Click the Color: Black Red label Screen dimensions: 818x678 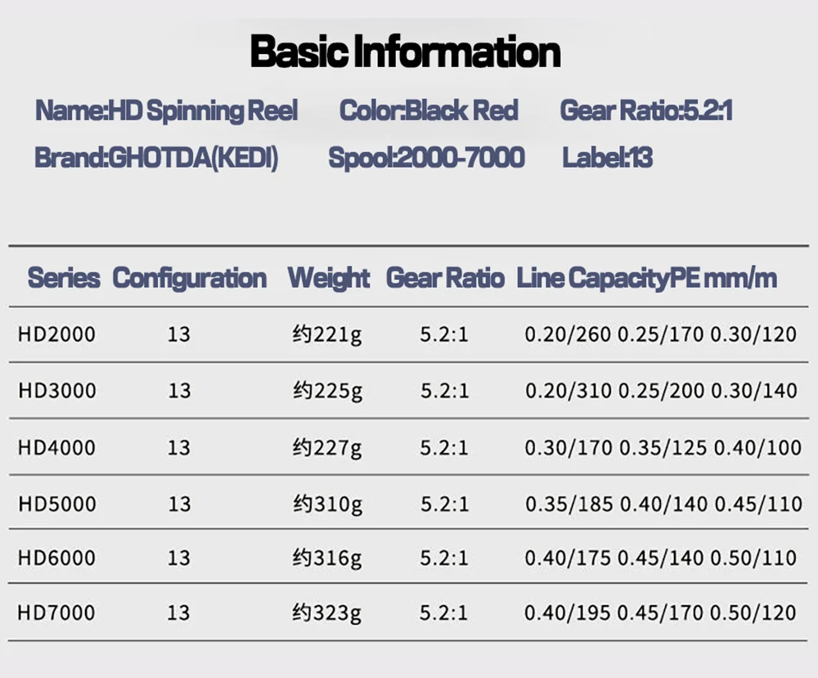click(429, 110)
